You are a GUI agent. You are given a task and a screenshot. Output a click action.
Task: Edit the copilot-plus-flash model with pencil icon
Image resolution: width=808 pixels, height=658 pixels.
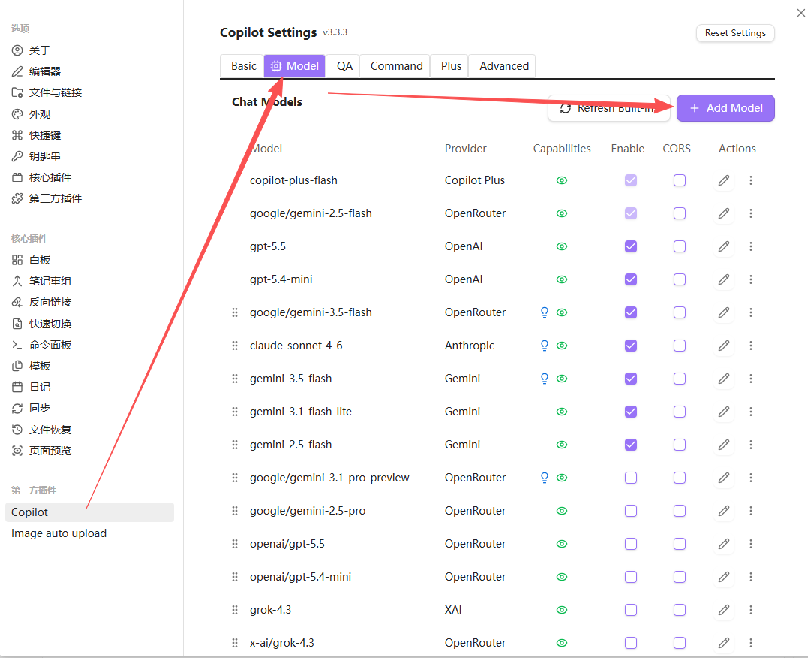(724, 180)
